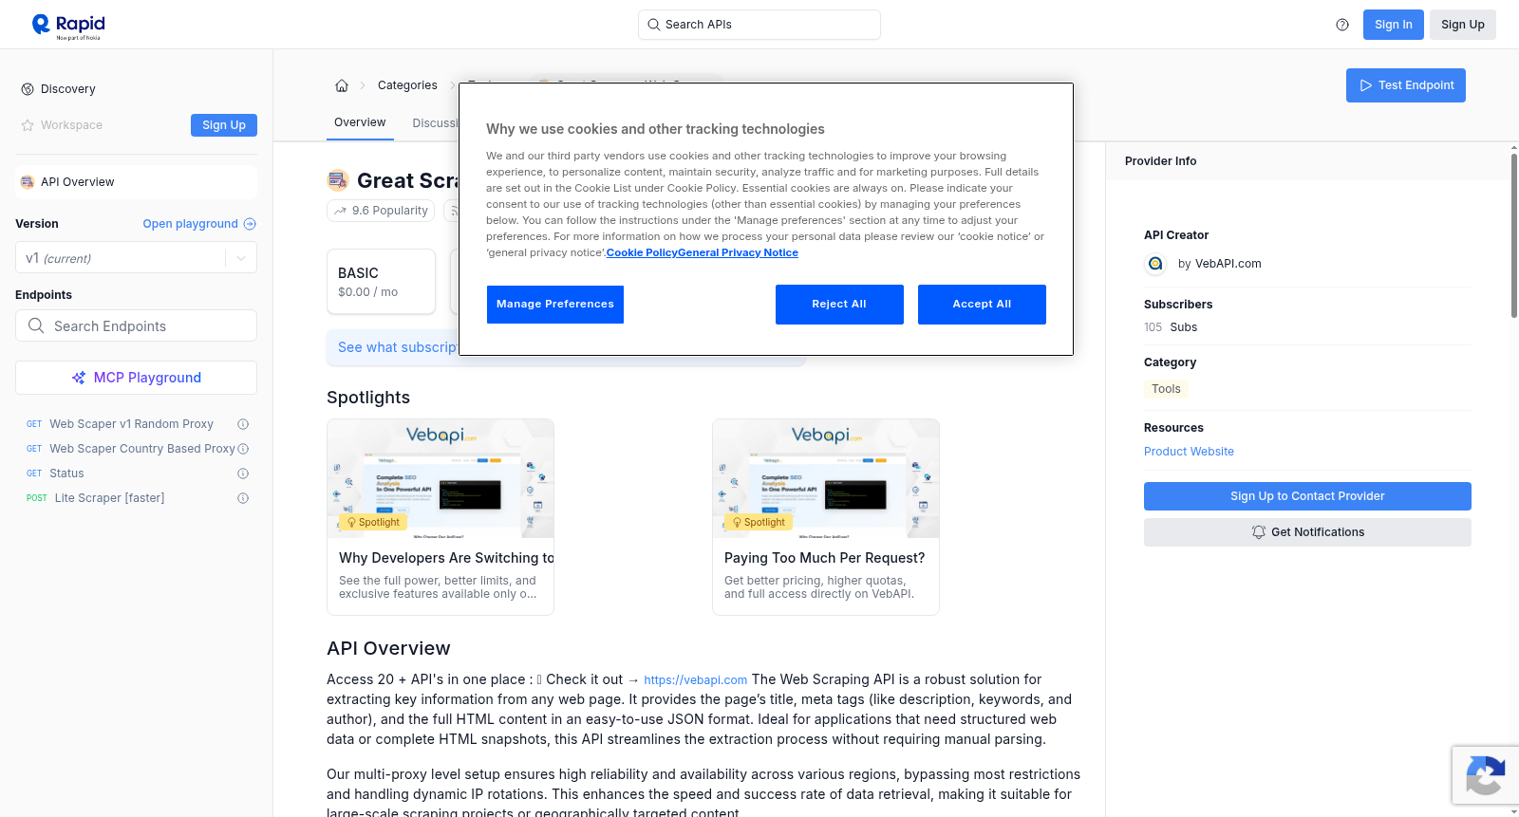This screenshot has width=1519, height=817.
Task: Click the sidebar Workspace Sign Up button
Action: pyautogui.click(x=224, y=125)
